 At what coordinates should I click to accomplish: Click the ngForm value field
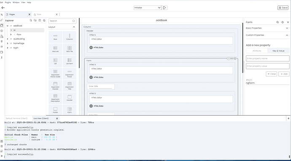coord(268,83)
